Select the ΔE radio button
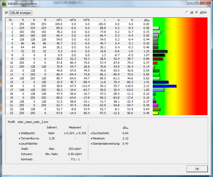The image size is (213, 177). 187,12
